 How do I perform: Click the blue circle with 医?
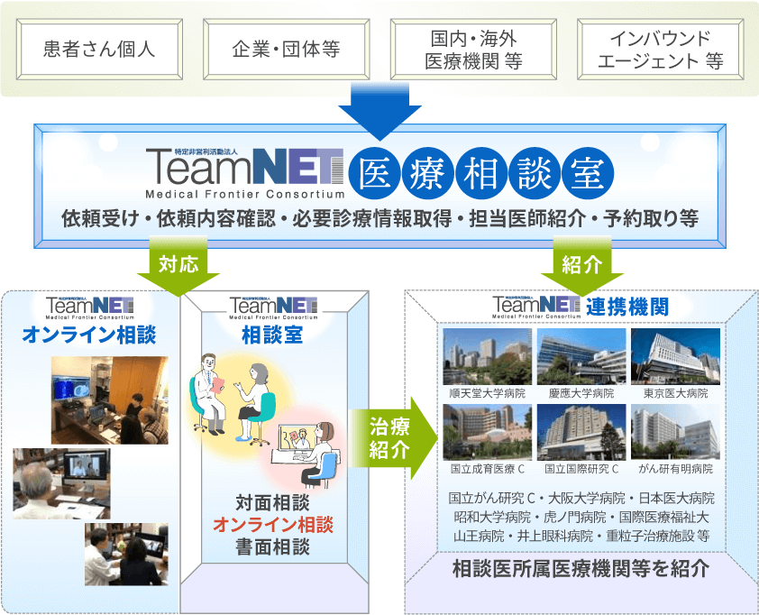tap(375, 173)
